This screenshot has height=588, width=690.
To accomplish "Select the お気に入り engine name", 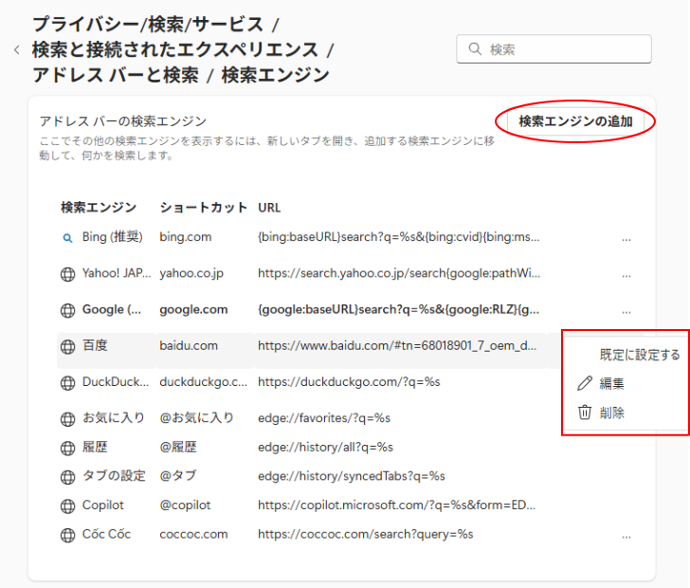I will pos(114,417).
